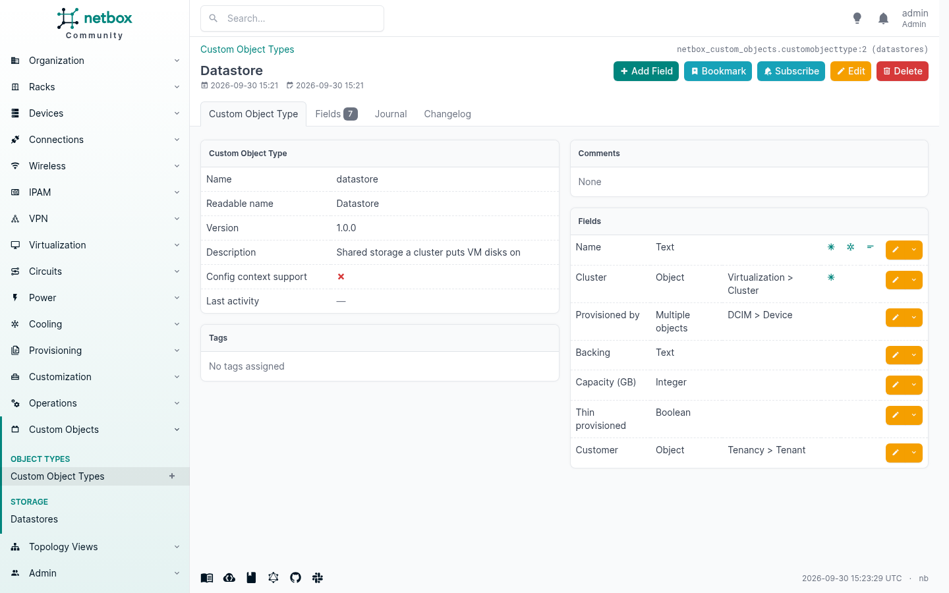Viewport: 949px width, 593px height.
Task: Open the dropdown arrow for the Name field
Action: pos(914,250)
